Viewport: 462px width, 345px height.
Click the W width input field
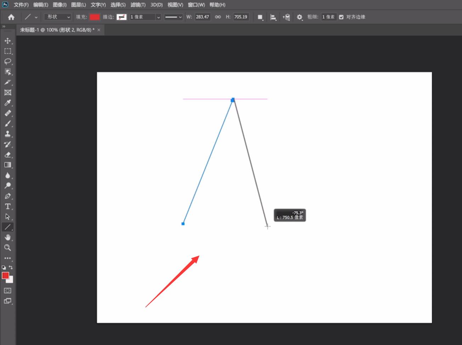click(203, 17)
